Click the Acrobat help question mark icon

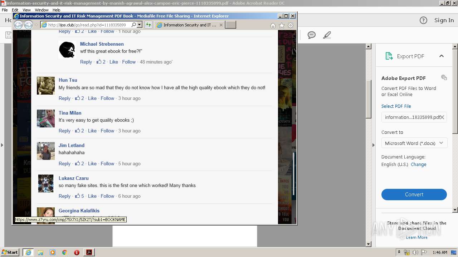point(423,20)
